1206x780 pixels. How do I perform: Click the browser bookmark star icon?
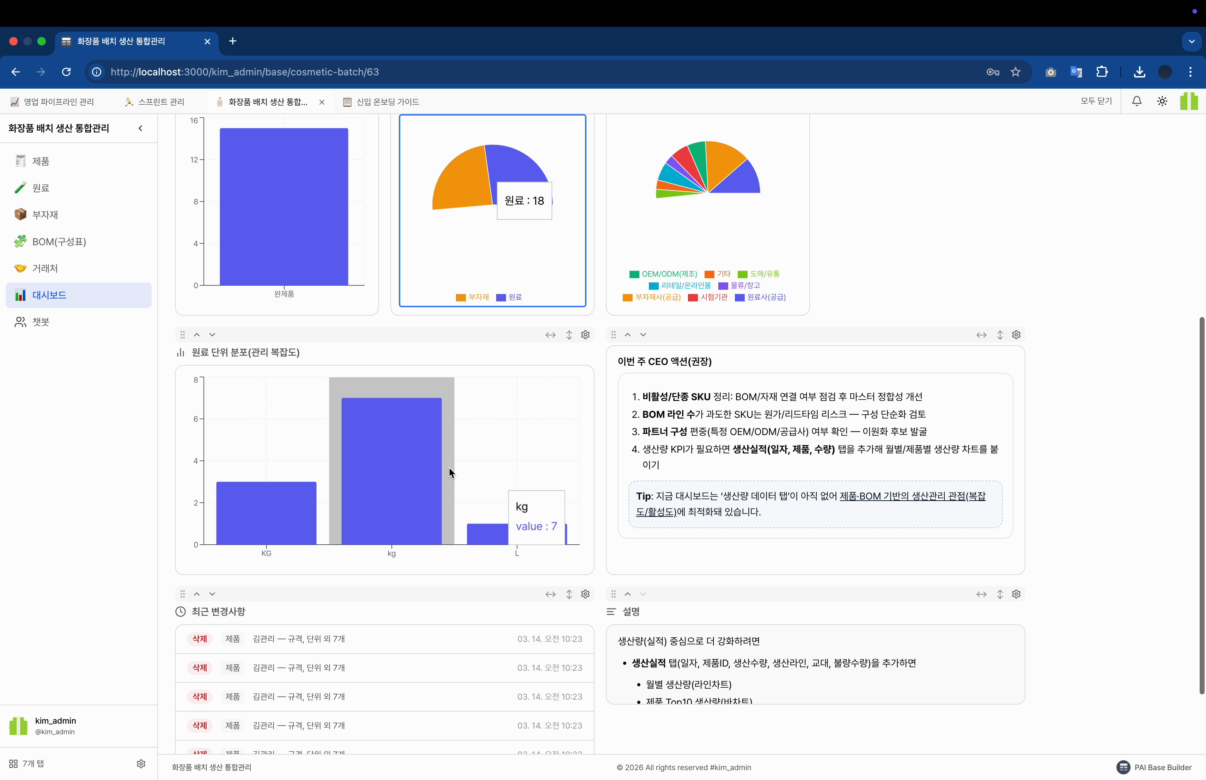click(1016, 72)
